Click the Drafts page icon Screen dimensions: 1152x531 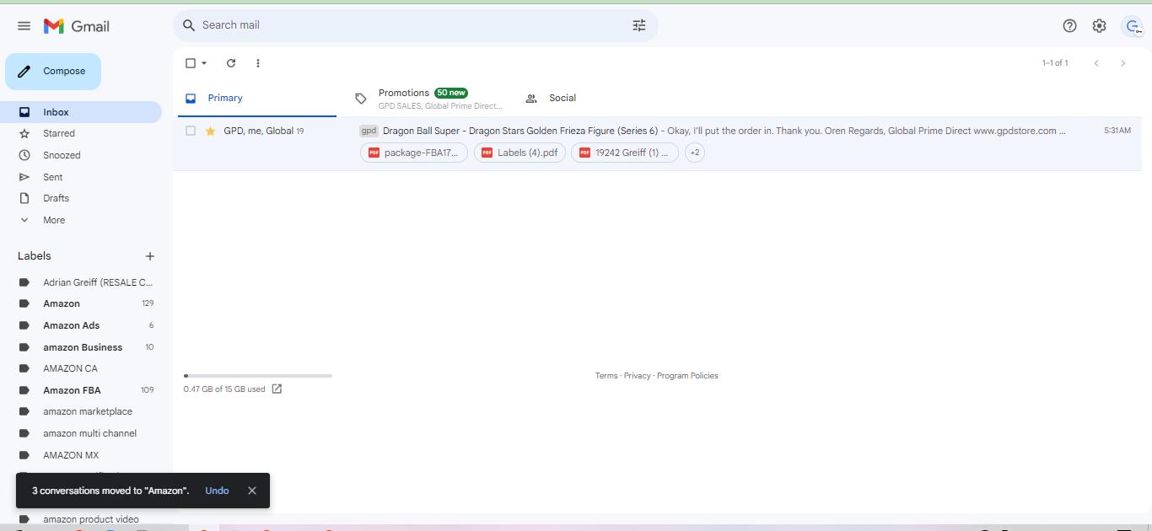(24, 198)
